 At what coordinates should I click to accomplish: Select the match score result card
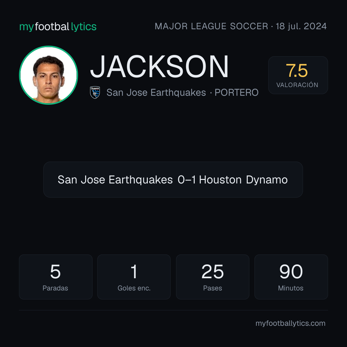pos(173,180)
